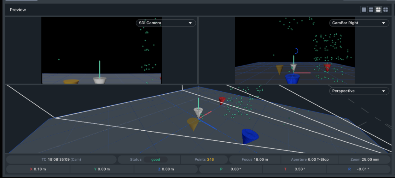Click the Status good indicator
Screen dimensions: 395x178
pos(155,159)
